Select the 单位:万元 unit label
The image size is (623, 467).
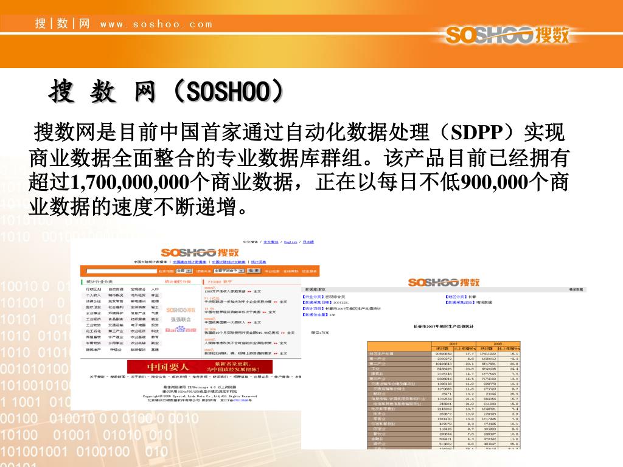click(x=320, y=333)
